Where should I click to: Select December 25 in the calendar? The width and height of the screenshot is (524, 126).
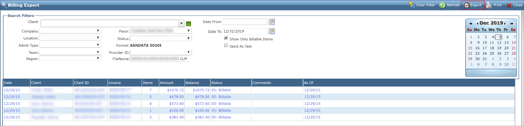click(492, 53)
